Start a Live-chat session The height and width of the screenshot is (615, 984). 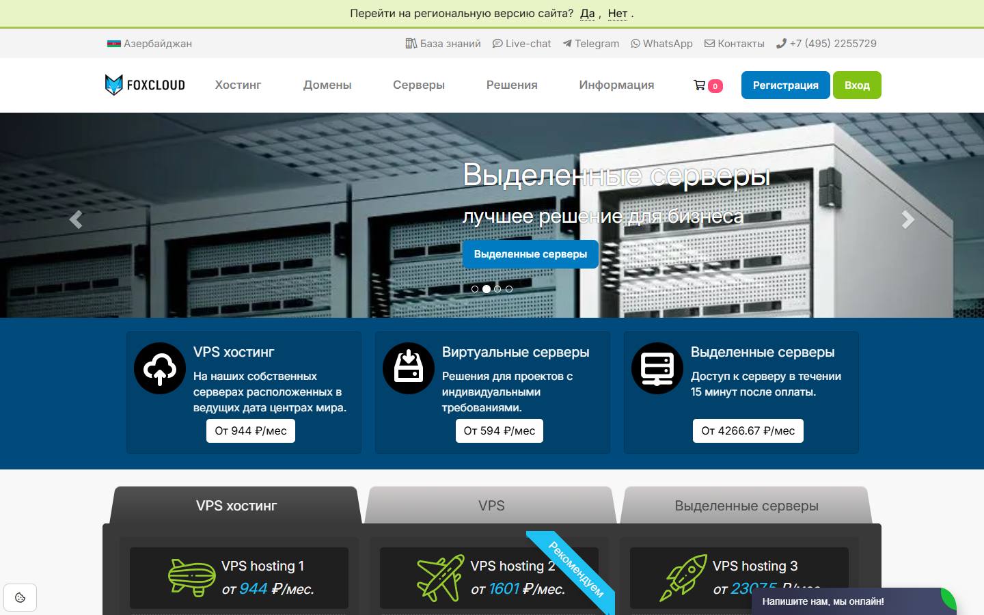(521, 44)
